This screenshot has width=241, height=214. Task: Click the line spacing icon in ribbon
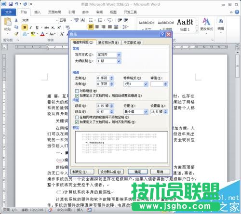point(125,27)
